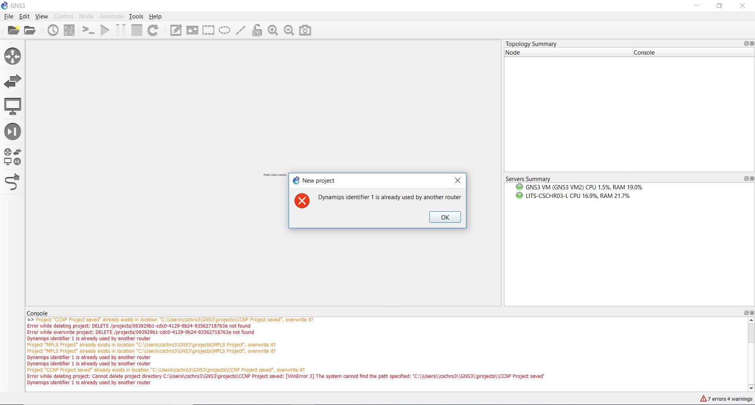
Task: Take a screenshot with the camera toolbar icon
Action: 305,30
